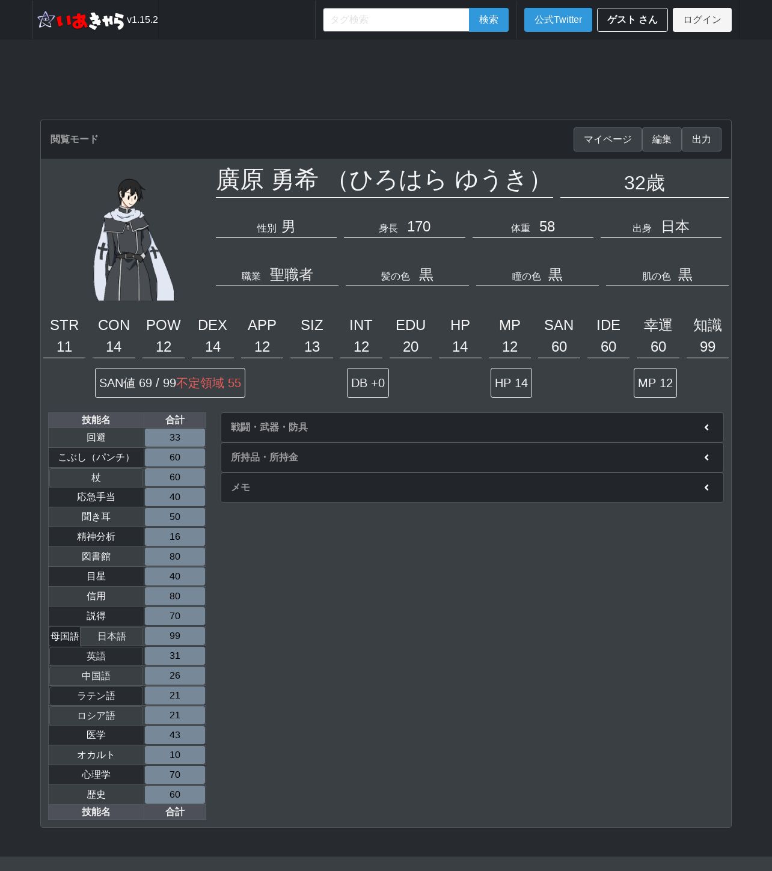Click the 英語 skill field
Screen dimensions: 772x871
[96, 656]
